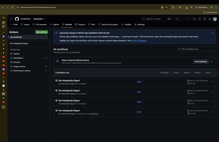This screenshot has width=219, height=142.
Task: Open options for Sep 13 workflow run
Action: tap(212, 82)
